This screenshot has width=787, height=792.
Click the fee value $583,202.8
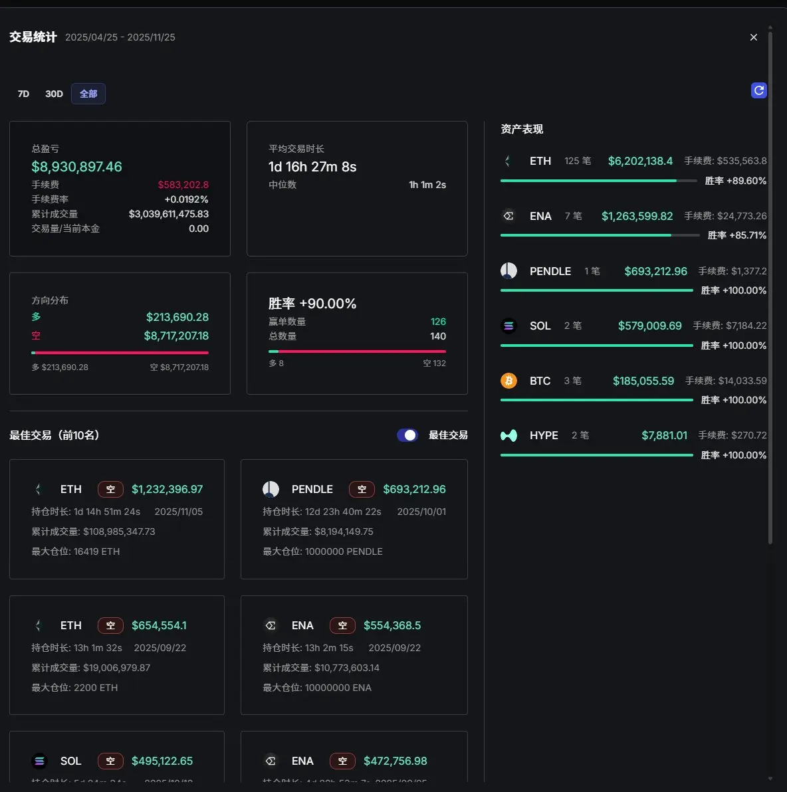pyautogui.click(x=183, y=185)
